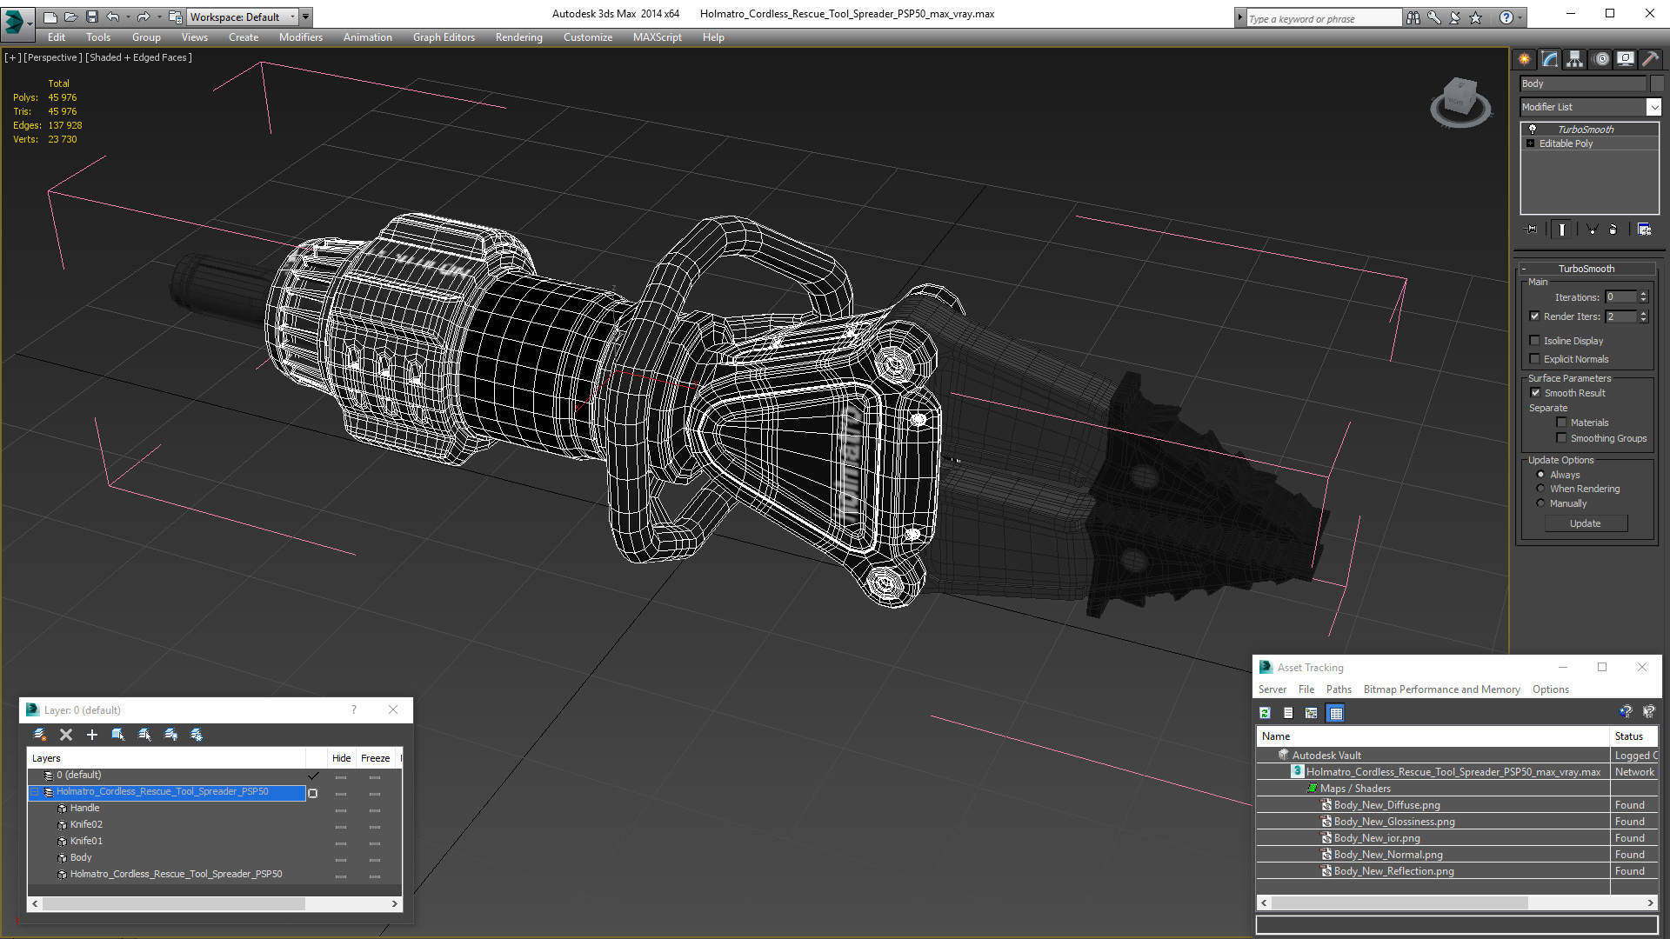Open the Utilities hammer panel tab

point(1649,59)
